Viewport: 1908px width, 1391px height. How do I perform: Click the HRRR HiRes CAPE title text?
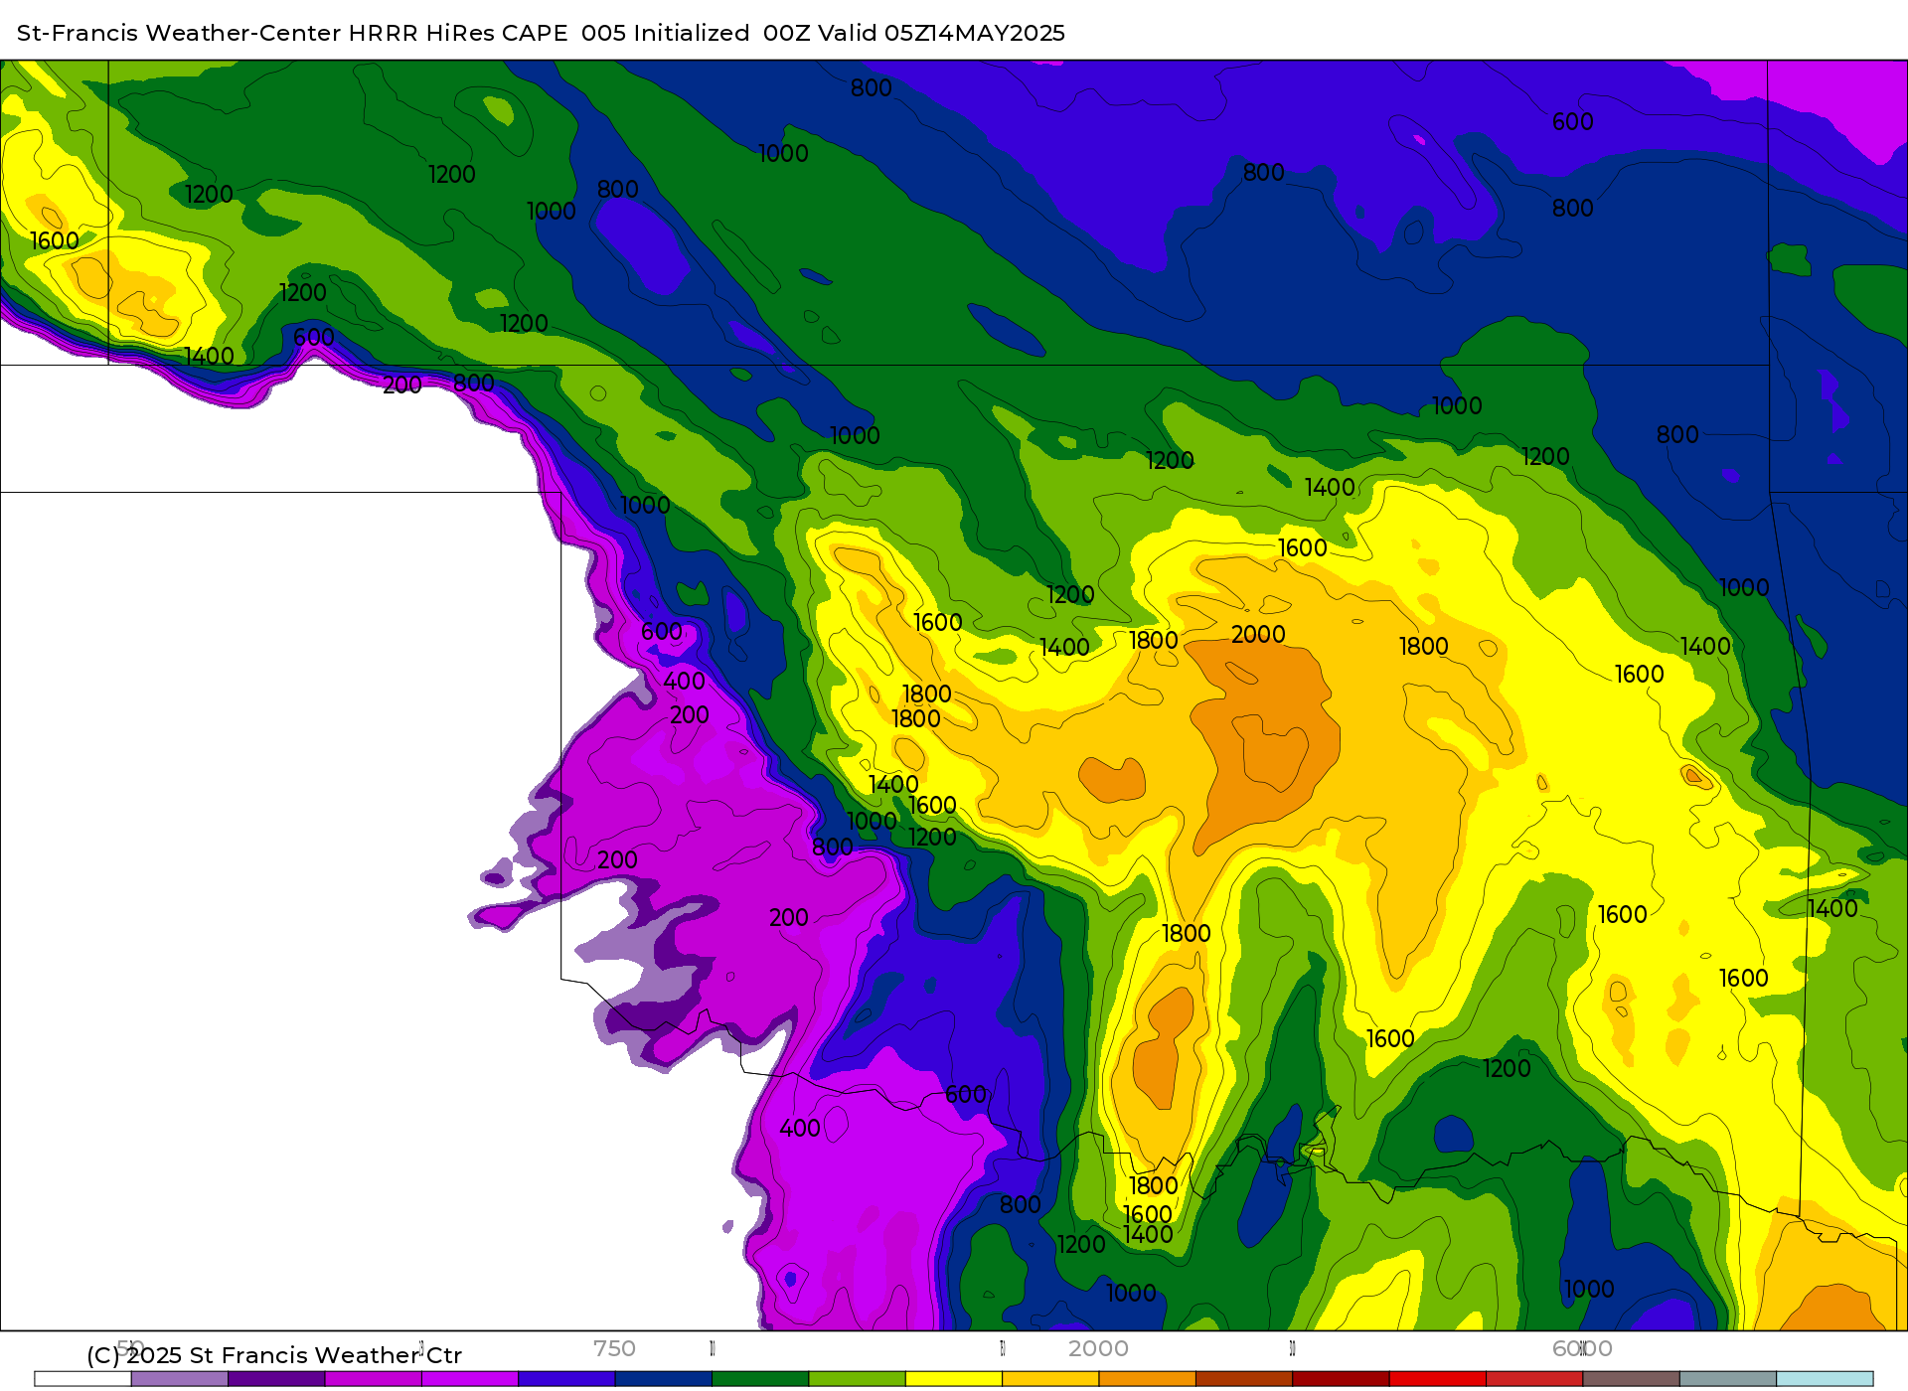pyautogui.click(x=458, y=33)
